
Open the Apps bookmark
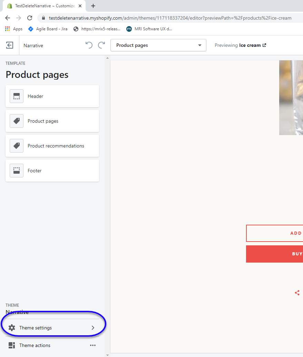14,29
